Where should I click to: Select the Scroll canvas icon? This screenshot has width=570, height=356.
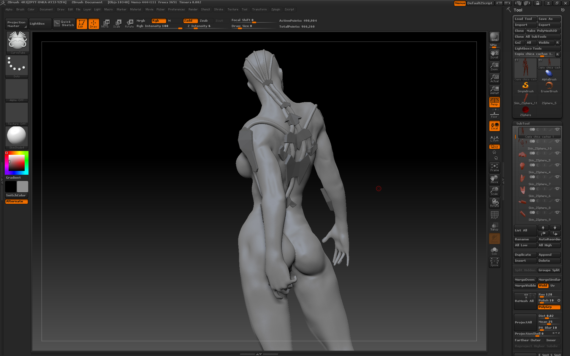coord(494,54)
